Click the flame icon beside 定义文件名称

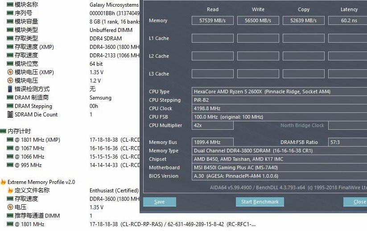tap(10, 190)
